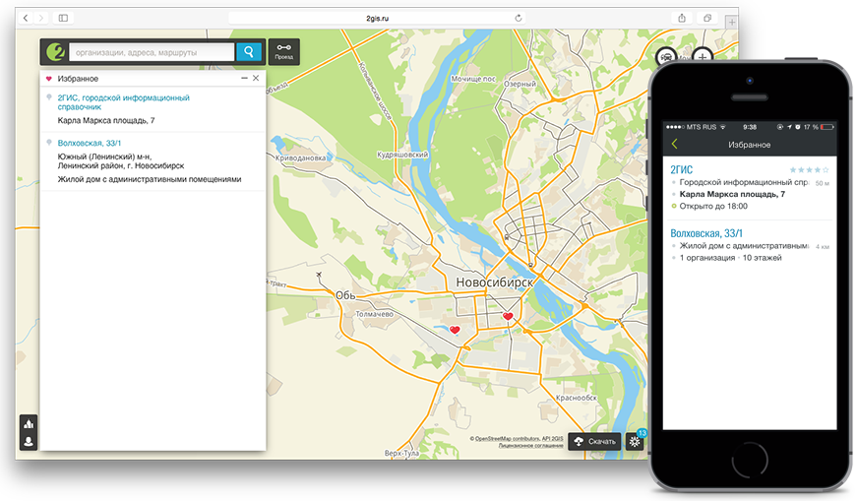The image size is (857, 501).
Task: Tap Волховская, 33/1 on the phone
Action: click(706, 233)
